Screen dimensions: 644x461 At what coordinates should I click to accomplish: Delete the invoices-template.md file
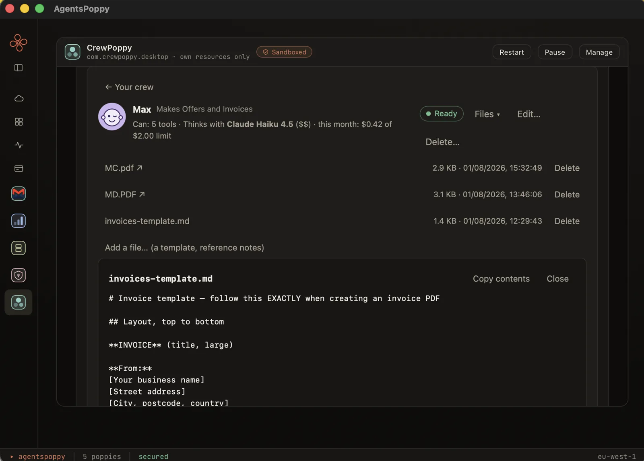567,221
